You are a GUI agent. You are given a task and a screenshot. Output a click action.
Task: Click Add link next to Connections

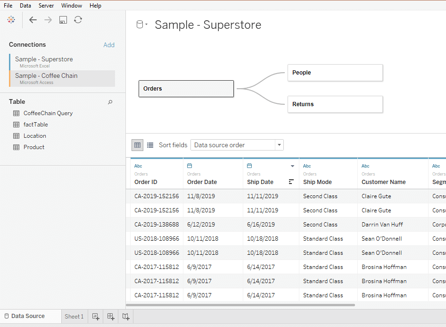pos(109,45)
